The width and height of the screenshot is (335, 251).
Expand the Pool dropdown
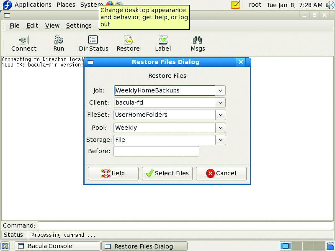pos(221,128)
